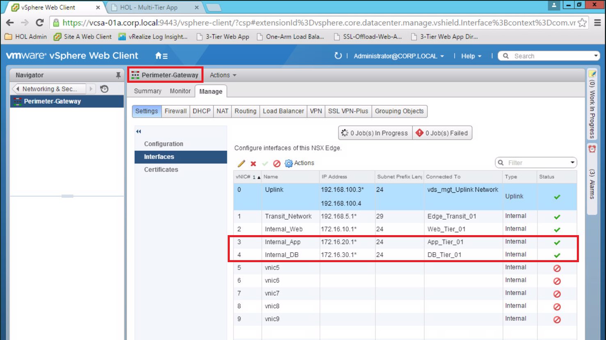Reload the page in browser
Viewport: 606px width, 340px height.
[x=39, y=23]
